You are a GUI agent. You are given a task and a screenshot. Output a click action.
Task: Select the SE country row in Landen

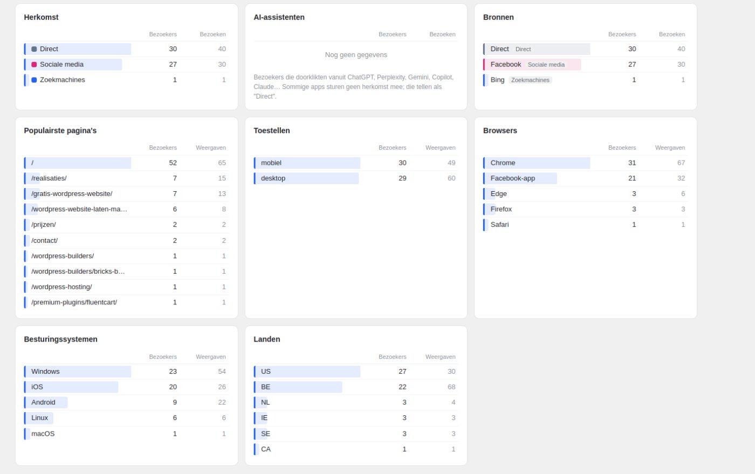pyautogui.click(x=356, y=434)
